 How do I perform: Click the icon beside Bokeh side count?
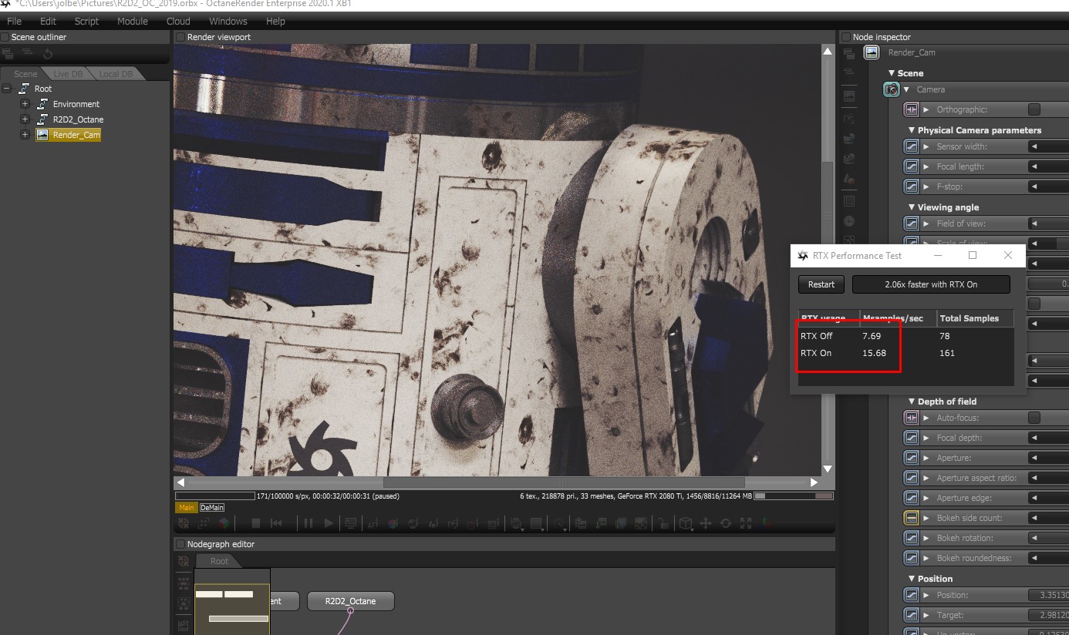(912, 518)
